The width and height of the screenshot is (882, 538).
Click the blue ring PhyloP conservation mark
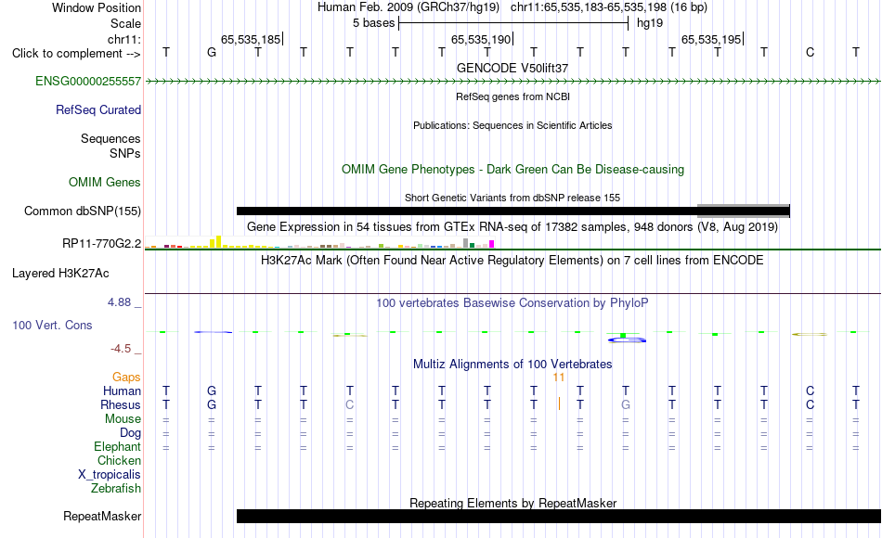(627, 339)
